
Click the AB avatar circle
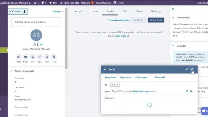point(36,35)
